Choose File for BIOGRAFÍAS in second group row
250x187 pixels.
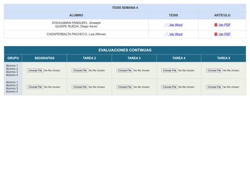coord(35,87)
